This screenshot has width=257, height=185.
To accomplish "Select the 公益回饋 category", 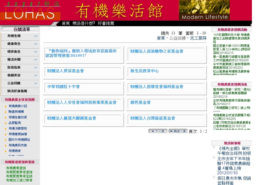I will tap(14, 83).
